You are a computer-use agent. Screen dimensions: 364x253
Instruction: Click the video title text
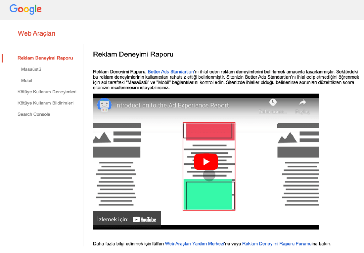(172, 106)
